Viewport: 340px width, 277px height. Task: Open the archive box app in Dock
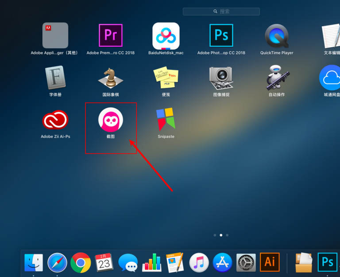click(304, 262)
